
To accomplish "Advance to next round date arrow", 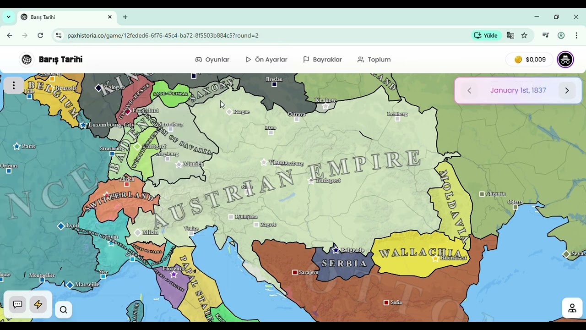I will 567,90.
